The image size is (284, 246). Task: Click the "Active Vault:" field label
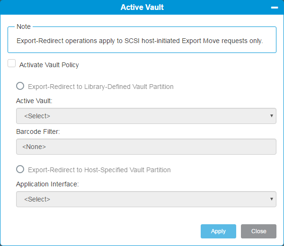pyautogui.click(x=34, y=101)
